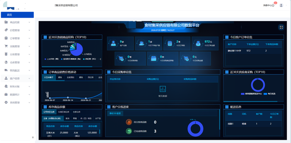Click the 物流配送 truck icon
Image resolution: width=291 pixels, height=143 pixels.
6,70
